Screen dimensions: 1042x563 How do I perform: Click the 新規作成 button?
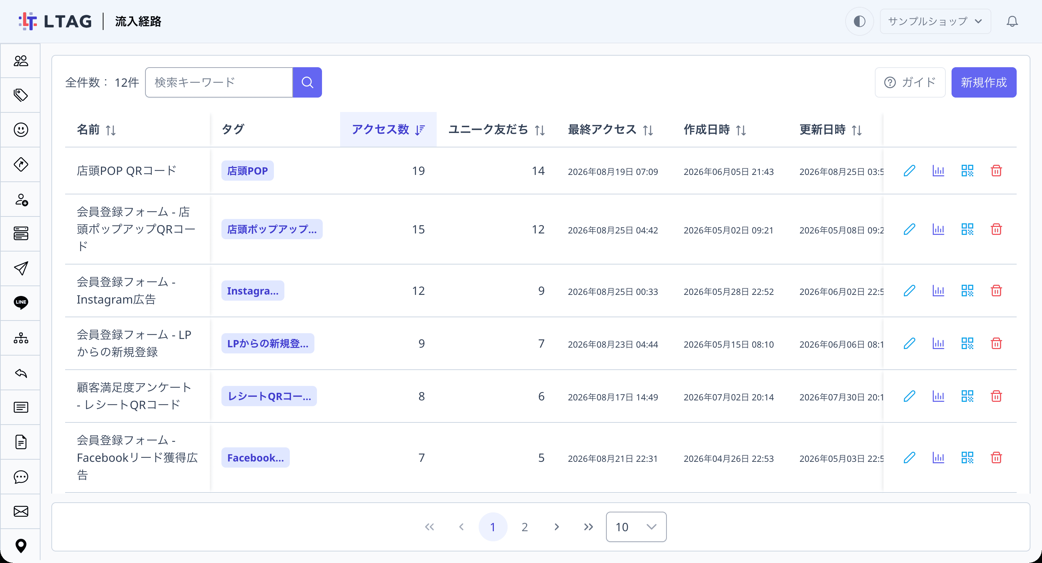pos(984,82)
